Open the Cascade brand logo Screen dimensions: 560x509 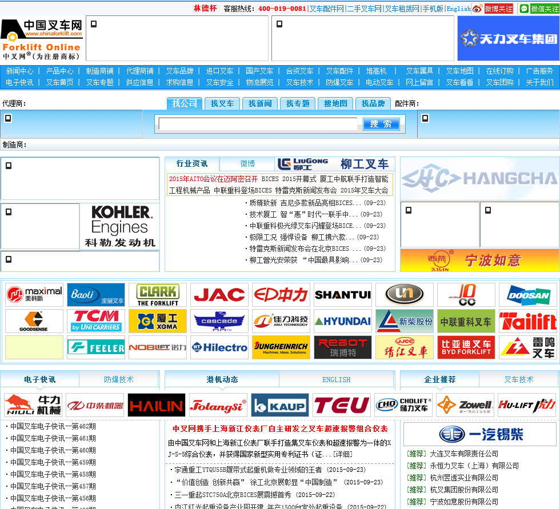point(219,321)
